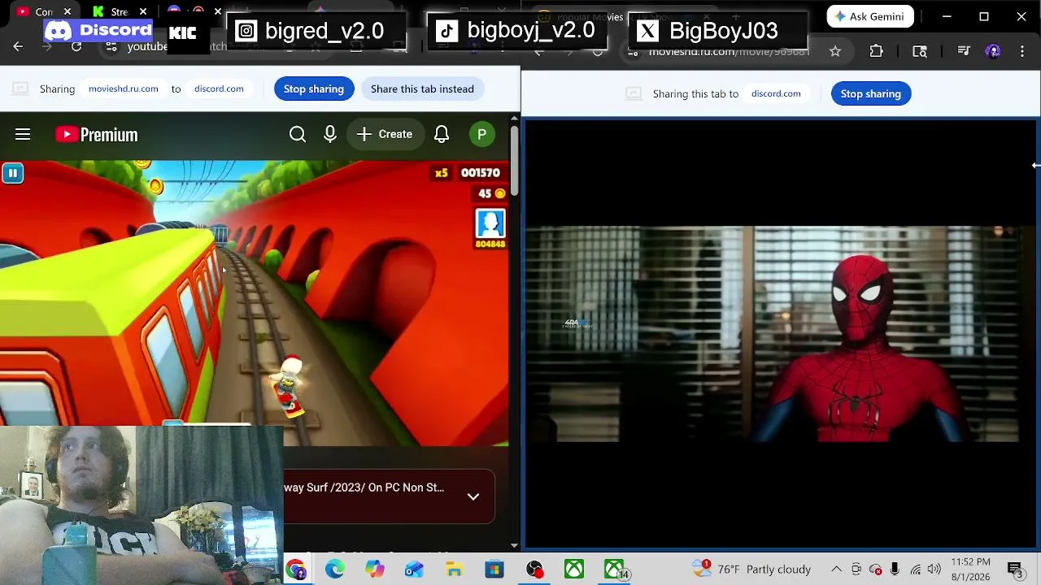This screenshot has width=1041, height=585.
Task: Bookmark the movieshd page with the star
Action: [x=835, y=51]
